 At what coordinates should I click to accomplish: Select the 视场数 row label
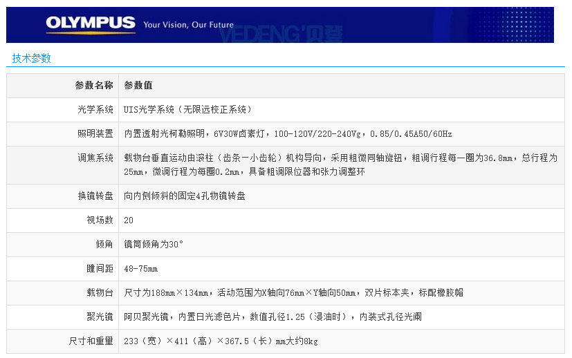100,220
